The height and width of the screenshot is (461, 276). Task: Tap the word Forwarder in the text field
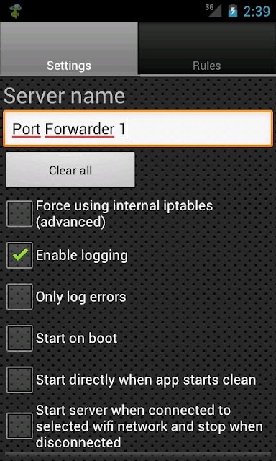click(x=80, y=129)
